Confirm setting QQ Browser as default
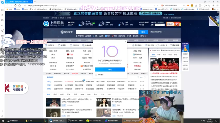Viewport: 220px width, 123px height. pyautogui.click(x=110, y=69)
